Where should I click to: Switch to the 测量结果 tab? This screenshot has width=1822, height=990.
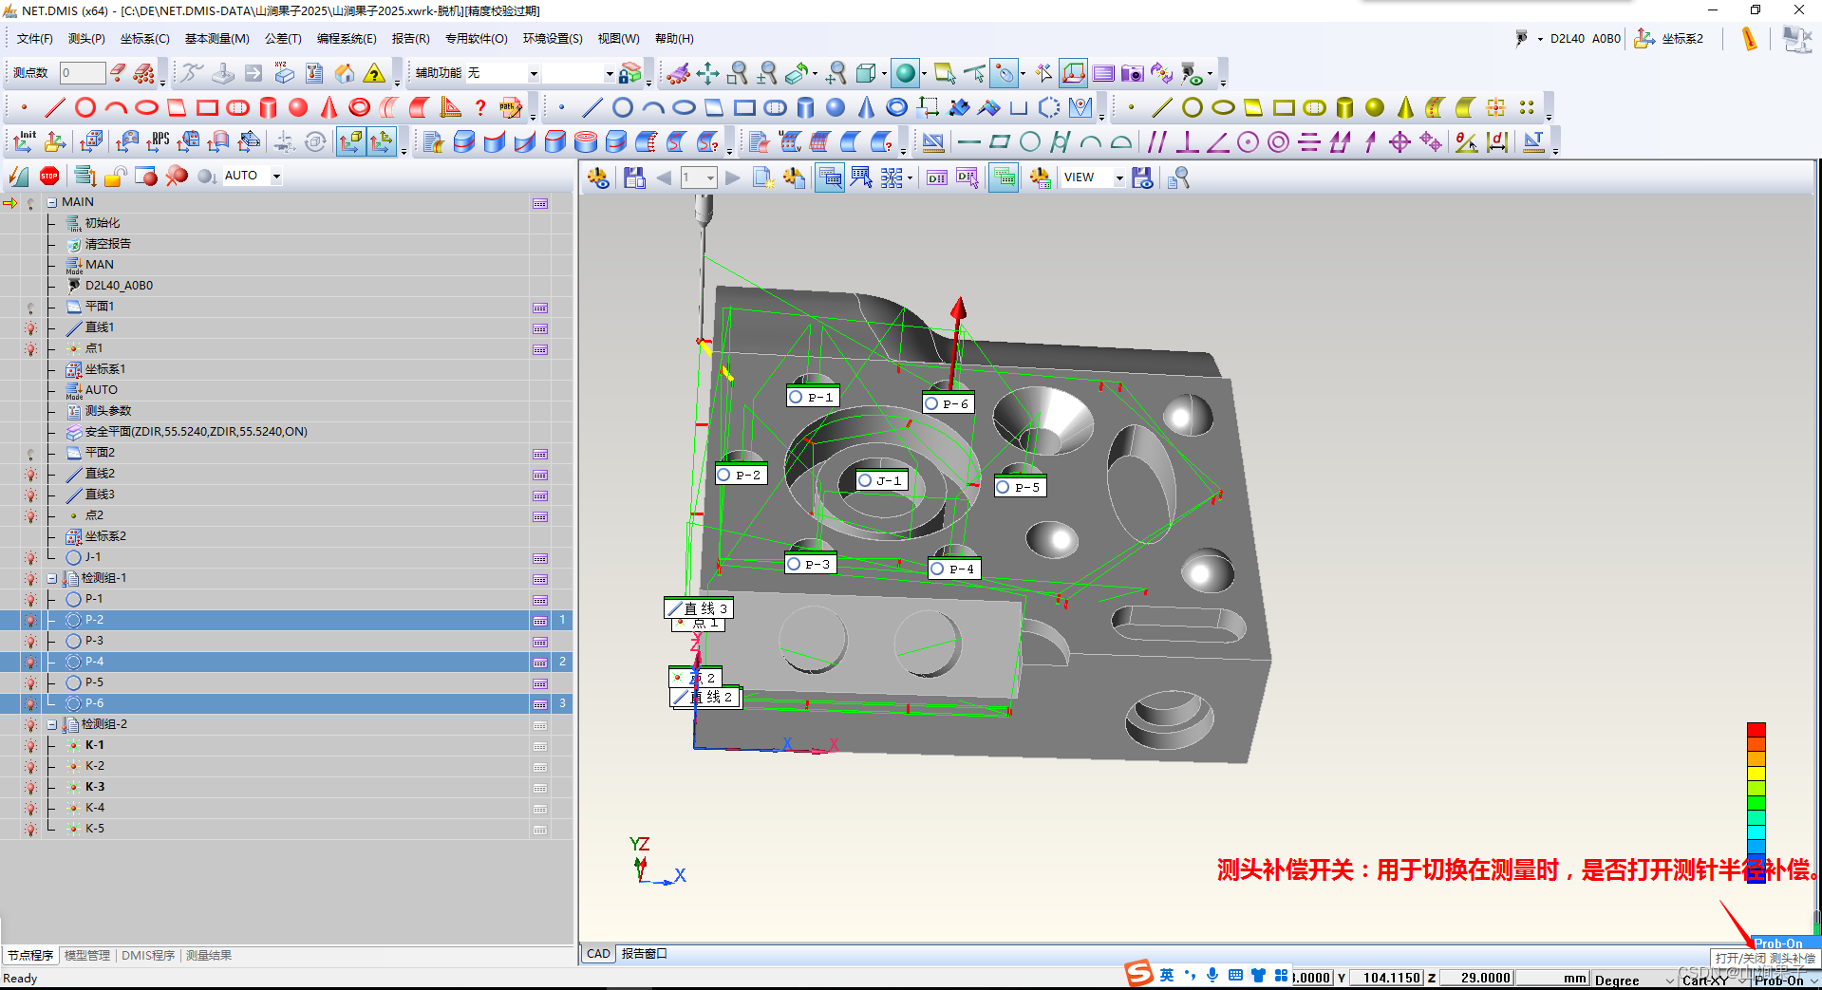tap(209, 955)
